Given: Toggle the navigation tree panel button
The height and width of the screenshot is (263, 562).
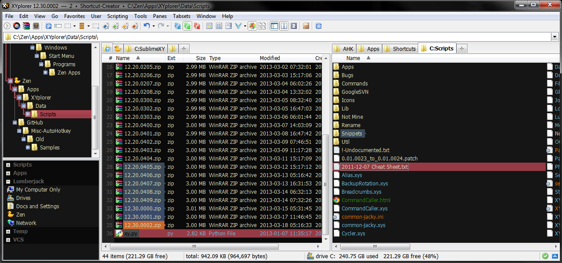Looking at the screenshot, I should [x=274, y=26].
